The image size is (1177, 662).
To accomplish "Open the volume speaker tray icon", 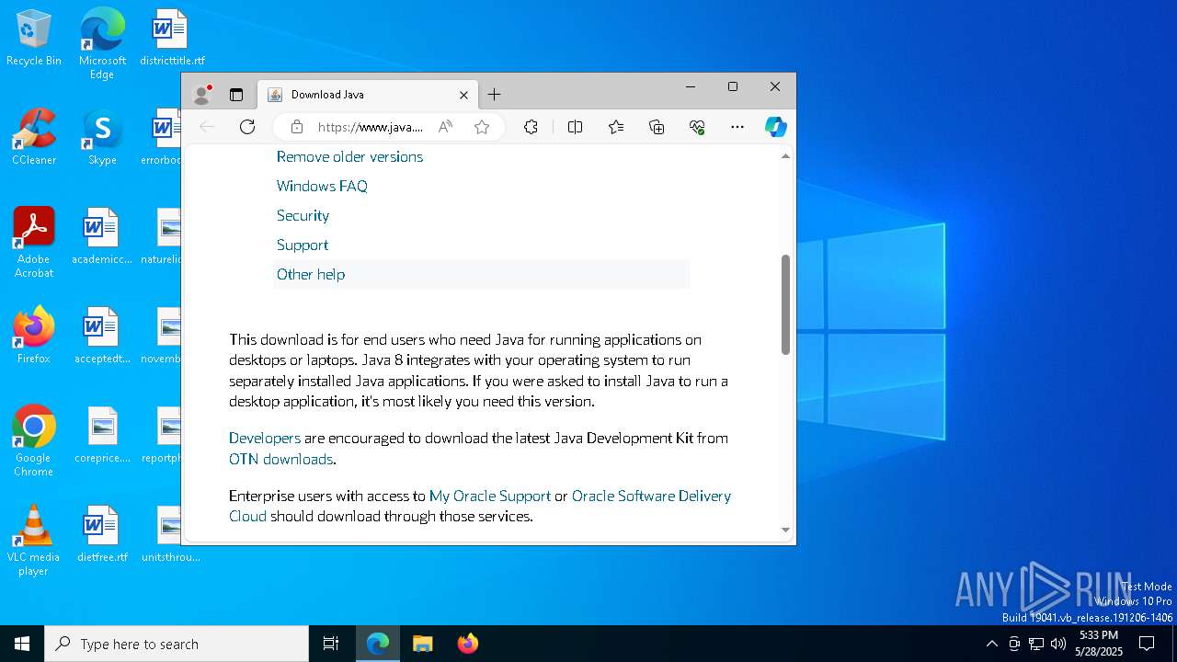I will coord(1058,644).
